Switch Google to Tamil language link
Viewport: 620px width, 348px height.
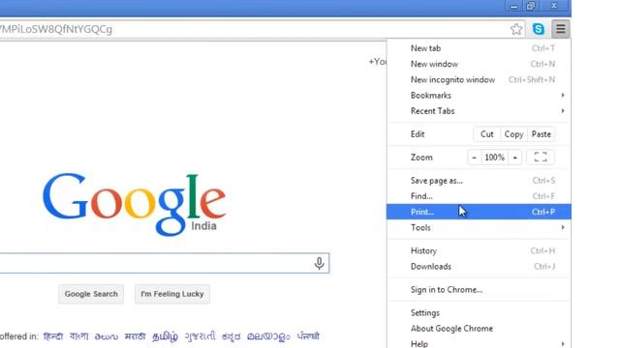(x=165, y=336)
